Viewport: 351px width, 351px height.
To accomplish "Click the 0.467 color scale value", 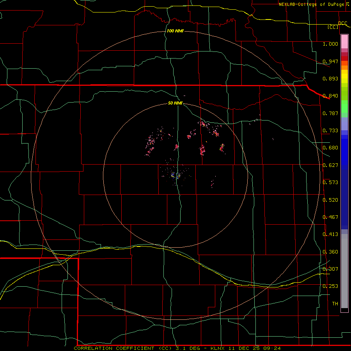I will click(x=330, y=217).
